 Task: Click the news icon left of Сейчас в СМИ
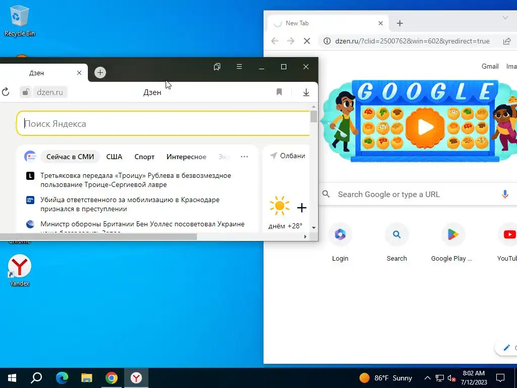point(30,157)
